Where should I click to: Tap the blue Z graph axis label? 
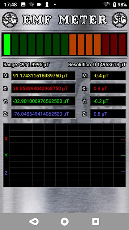click(x=6, y=173)
